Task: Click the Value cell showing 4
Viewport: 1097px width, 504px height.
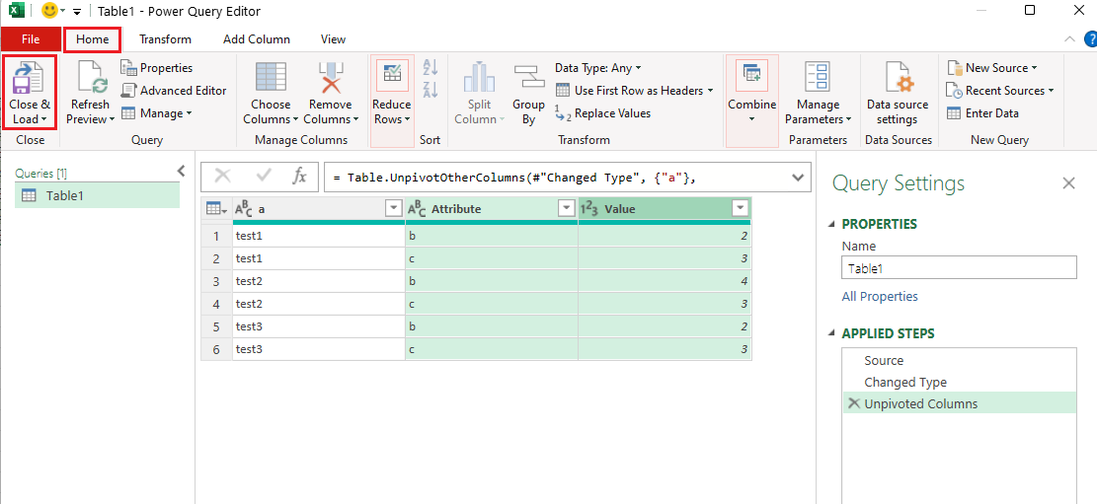Action: pyautogui.click(x=665, y=282)
